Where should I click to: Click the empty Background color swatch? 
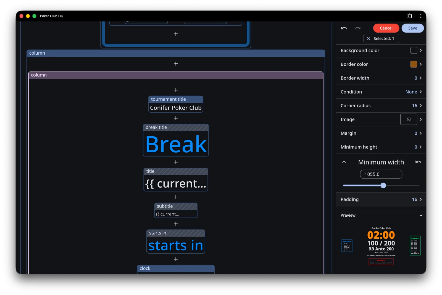point(414,51)
